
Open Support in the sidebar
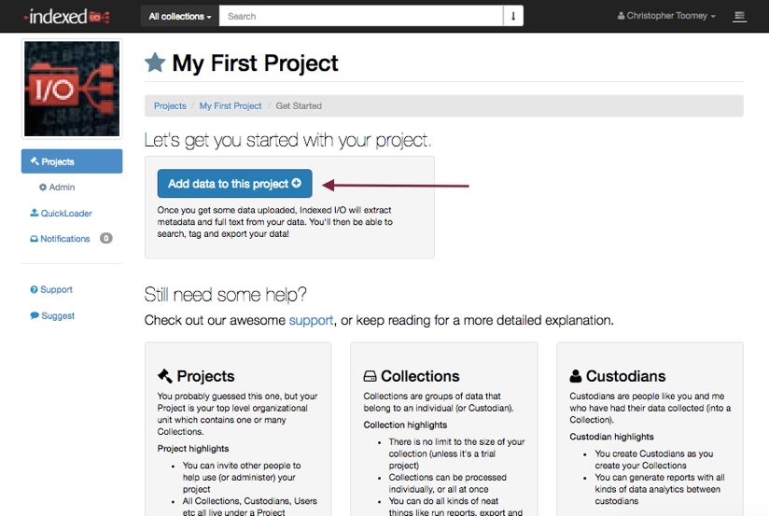pos(51,289)
